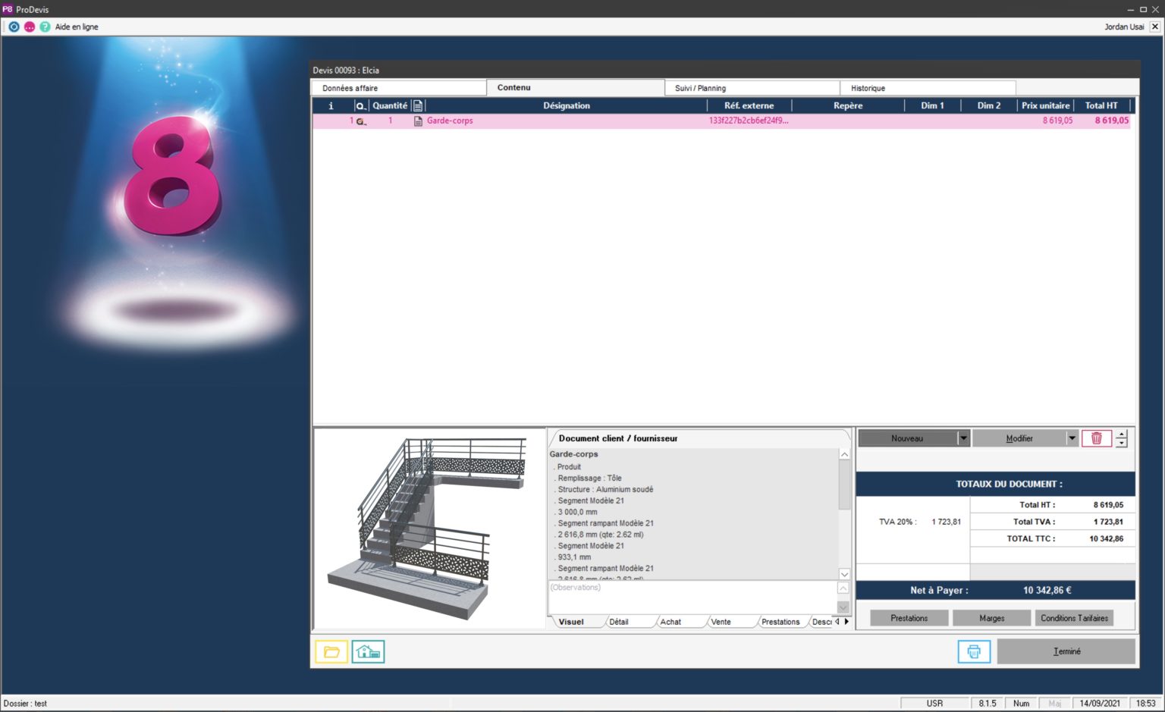Screen dimensions: 1165x712
Task: Open the Marges button
Action: point(991,618)
